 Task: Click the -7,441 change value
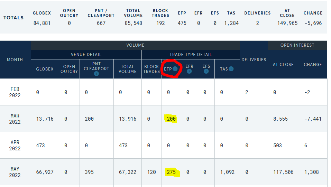click(x=313, y=119)
